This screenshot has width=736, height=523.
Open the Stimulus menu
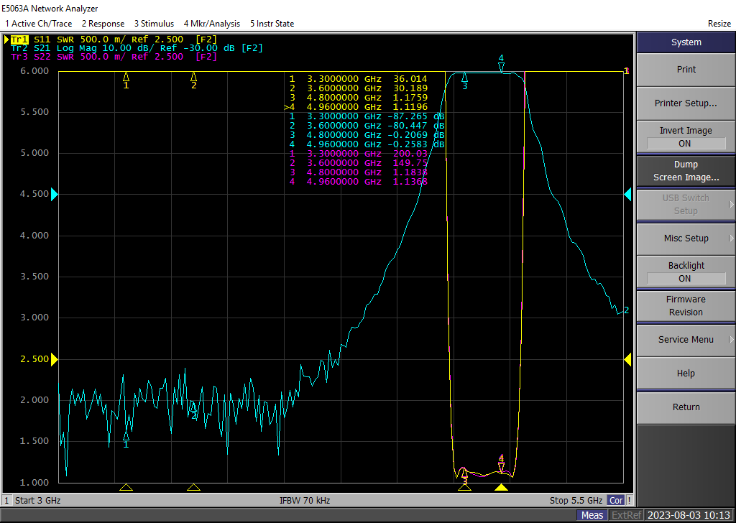tap(154, 24)
